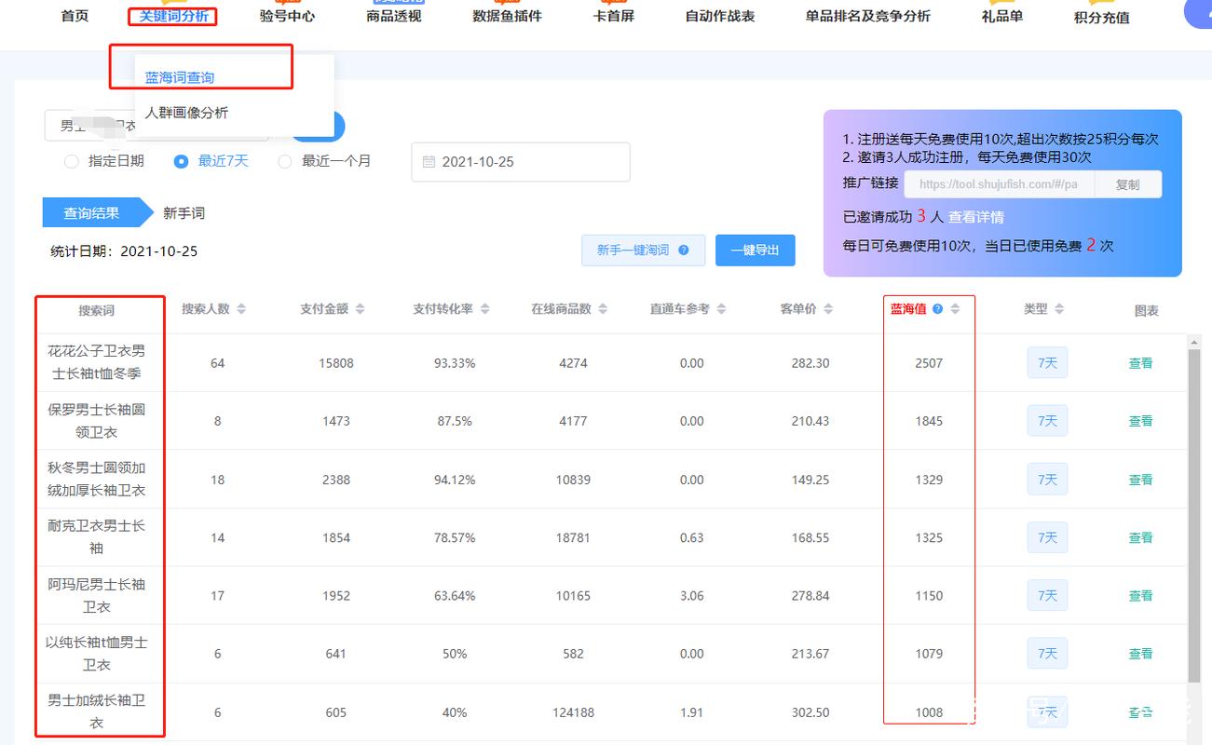Sort by 客单价 using its arrow icon
The height and width of the screenshot is (745, 1212).
coord(828,309)
